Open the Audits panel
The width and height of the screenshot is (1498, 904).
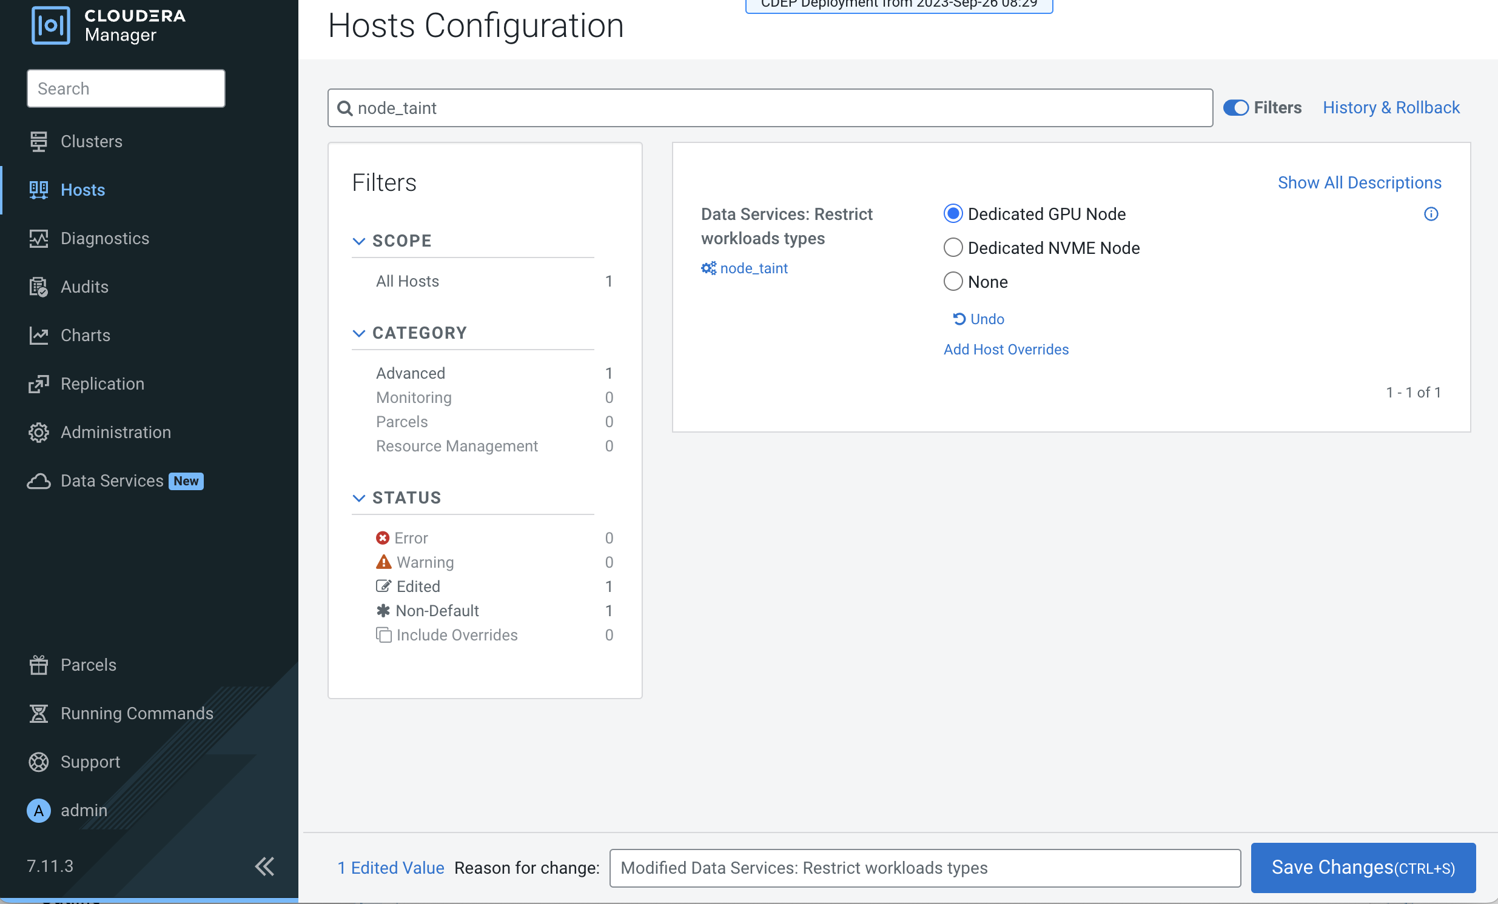pyautogui.click(x=84, y=286)
